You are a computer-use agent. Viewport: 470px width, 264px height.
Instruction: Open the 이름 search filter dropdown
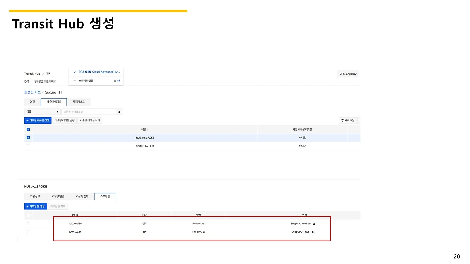(42, 112)
